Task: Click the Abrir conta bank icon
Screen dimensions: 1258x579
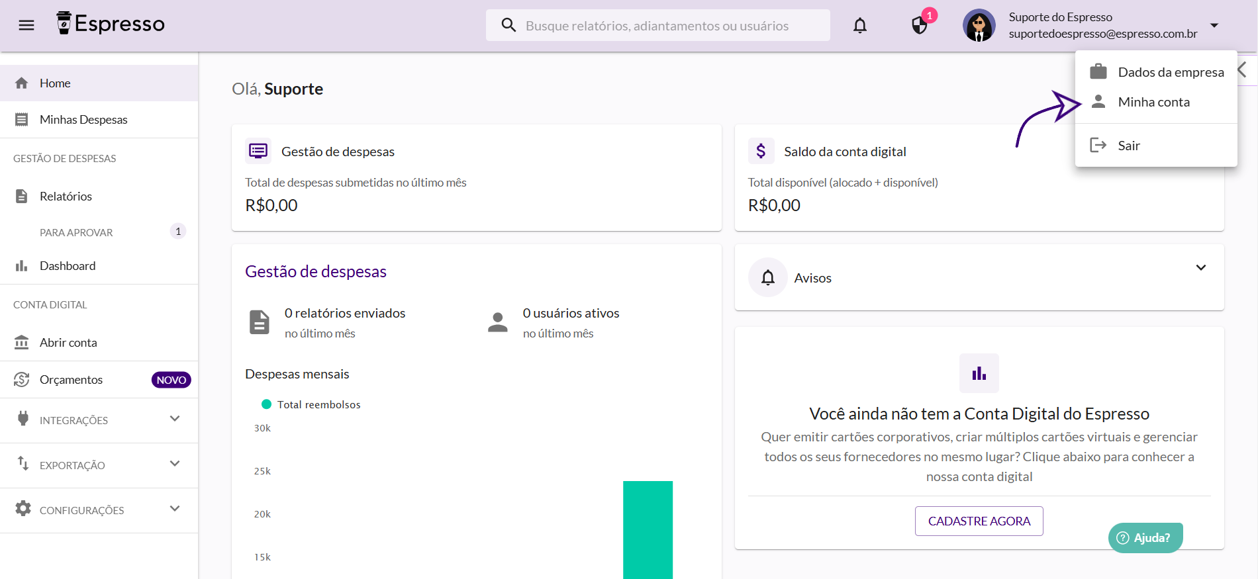Action: [22, 342]
